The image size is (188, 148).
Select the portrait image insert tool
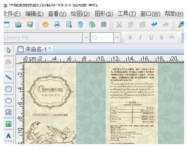9,112
